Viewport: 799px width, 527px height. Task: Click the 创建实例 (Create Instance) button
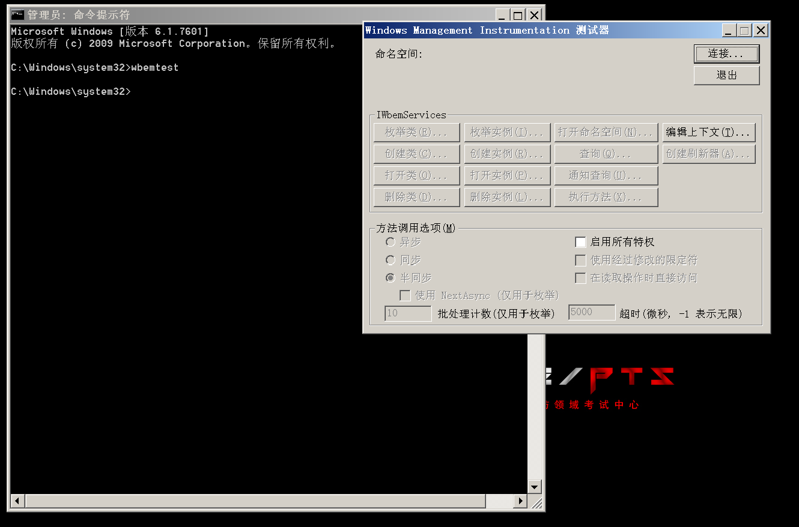(x=507, y=154)
